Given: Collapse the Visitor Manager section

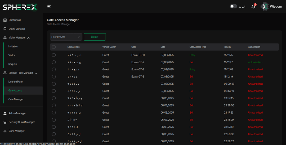Looking at the screenshot, I should [28, 38].
